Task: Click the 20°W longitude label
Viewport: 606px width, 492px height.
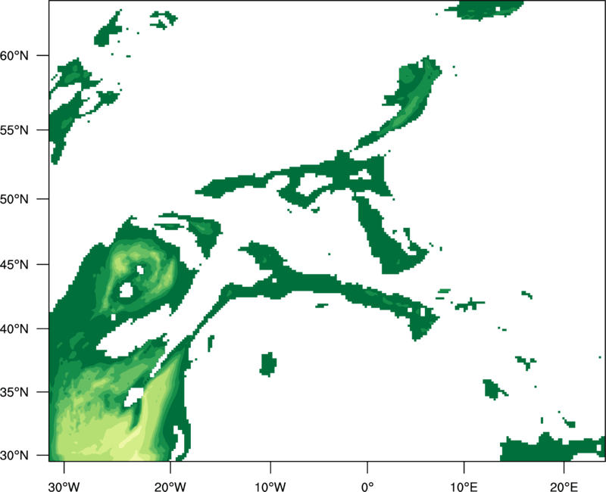Action: pos(170,487)
